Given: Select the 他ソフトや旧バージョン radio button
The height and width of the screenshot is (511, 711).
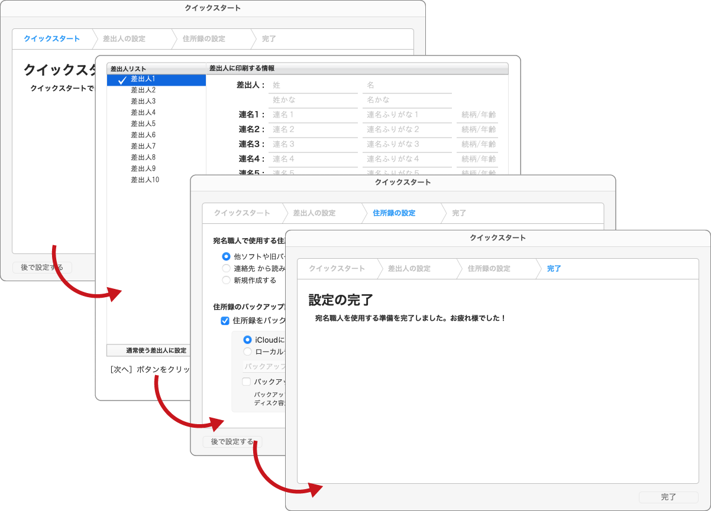Looking at the screenshot, I should [x=226, y=256].
